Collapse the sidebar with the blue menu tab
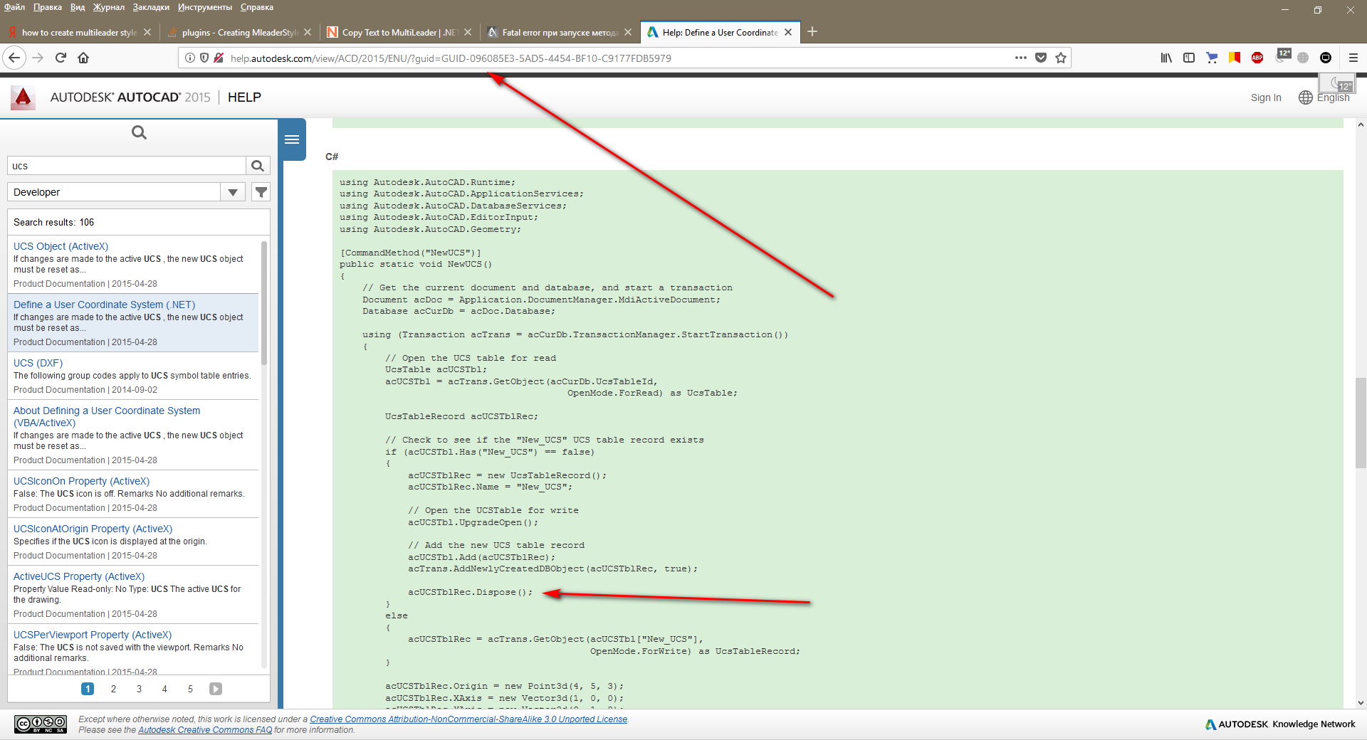Image resolution: width=1367 pixels, height=740 pixels. click(292, 139)
